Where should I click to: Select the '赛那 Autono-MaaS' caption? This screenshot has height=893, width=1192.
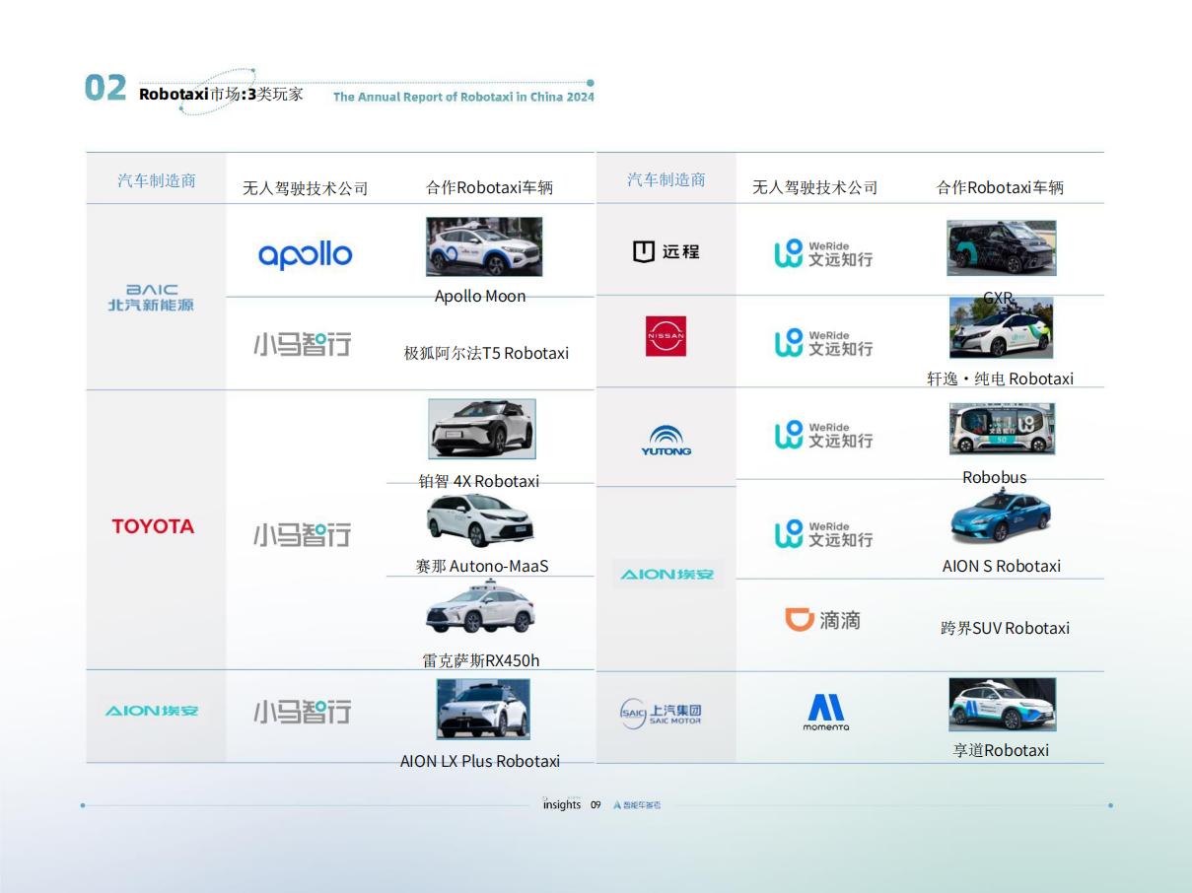482,566
